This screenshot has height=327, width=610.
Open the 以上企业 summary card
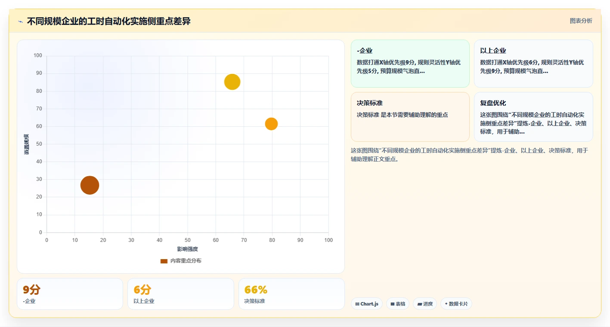coord(533,64)
